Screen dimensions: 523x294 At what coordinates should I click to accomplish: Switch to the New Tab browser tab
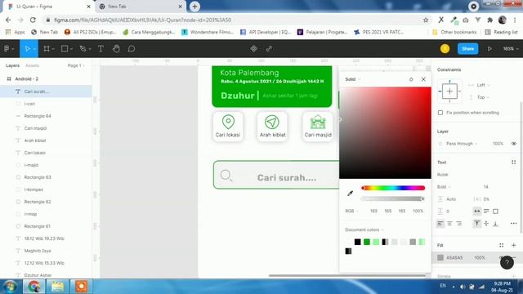click(140, 7)
